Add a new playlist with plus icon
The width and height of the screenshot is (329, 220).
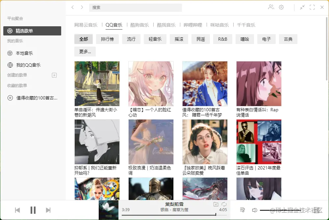coord(54,75)
